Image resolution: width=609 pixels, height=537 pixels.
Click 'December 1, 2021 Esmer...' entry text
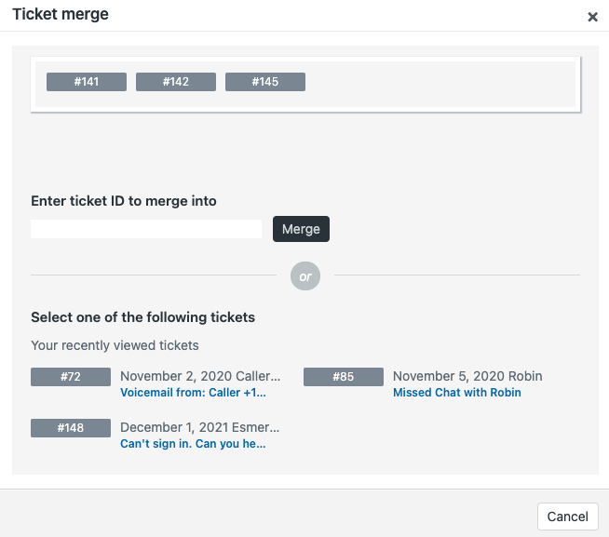199,427
